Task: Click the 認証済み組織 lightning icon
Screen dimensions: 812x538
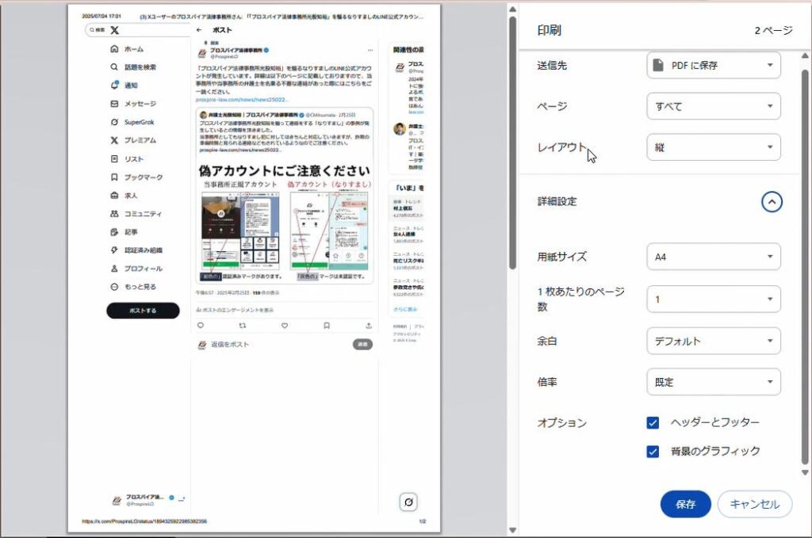Action: 114,250
